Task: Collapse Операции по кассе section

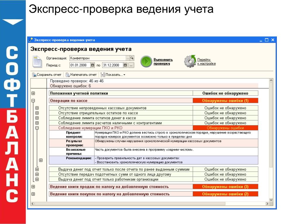Action: click(x=33, y=101)
